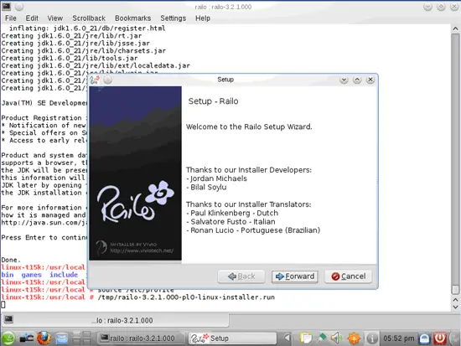
Task: Open the green openSUSE application launcher
Action: [x=8, y=338]
